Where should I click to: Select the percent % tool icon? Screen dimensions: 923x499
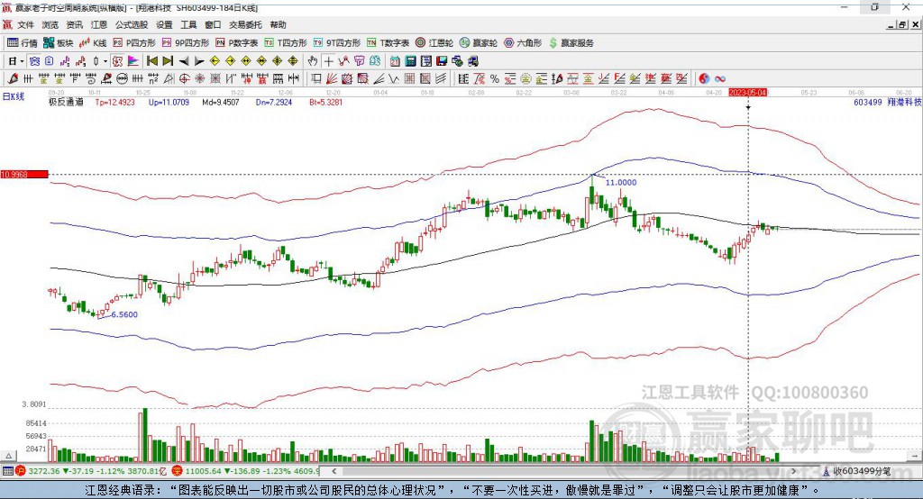tap(495, 79)
